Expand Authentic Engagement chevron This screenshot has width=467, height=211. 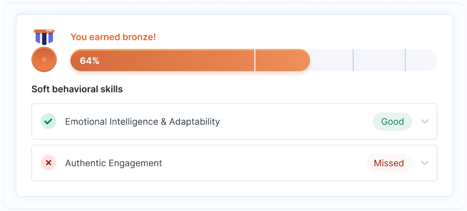coord(425,163)
